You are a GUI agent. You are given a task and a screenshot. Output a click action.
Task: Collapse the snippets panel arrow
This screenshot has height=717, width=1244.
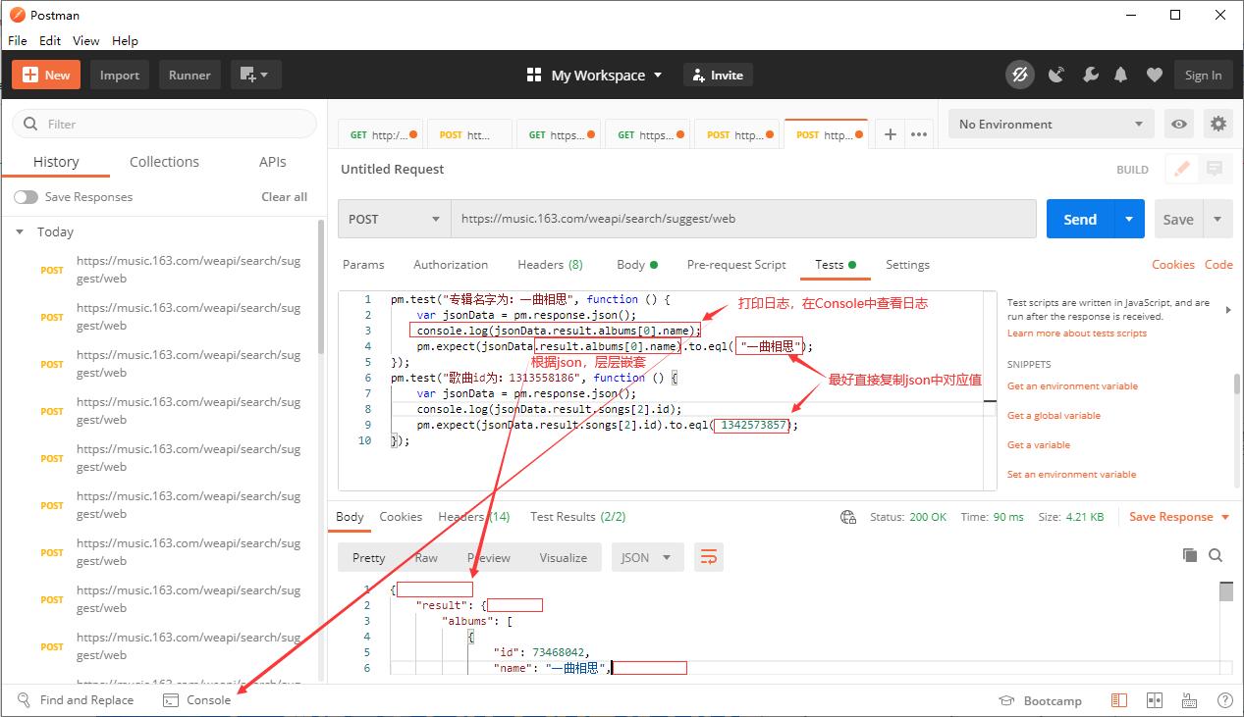pyautogui.click(x=1227, y=310)
